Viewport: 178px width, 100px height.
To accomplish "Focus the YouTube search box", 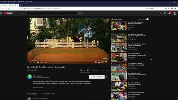I will pyautogui.click(x=49, y=13).
